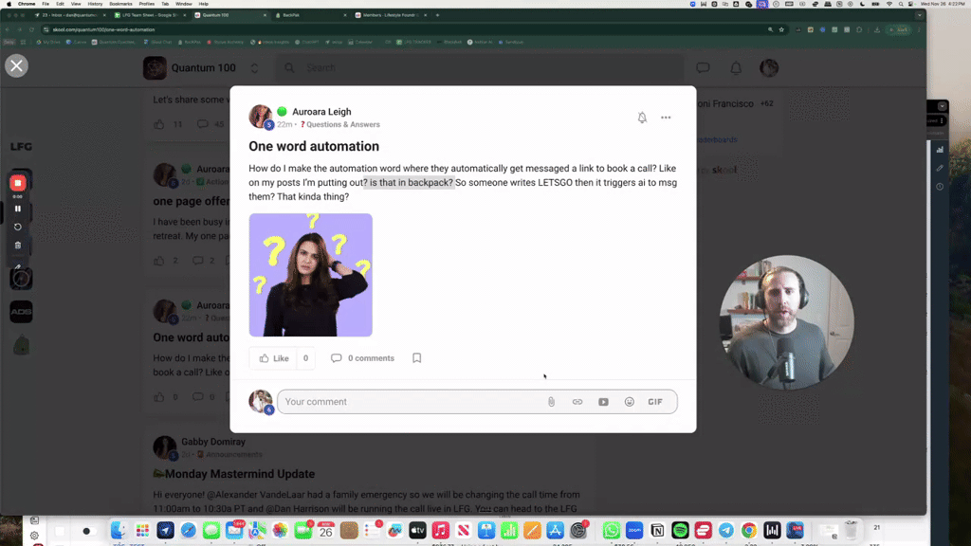Bookmark the One word automation post
This screenshot has height=546, width=971.
pyautogui.click(x=416, y=358)
